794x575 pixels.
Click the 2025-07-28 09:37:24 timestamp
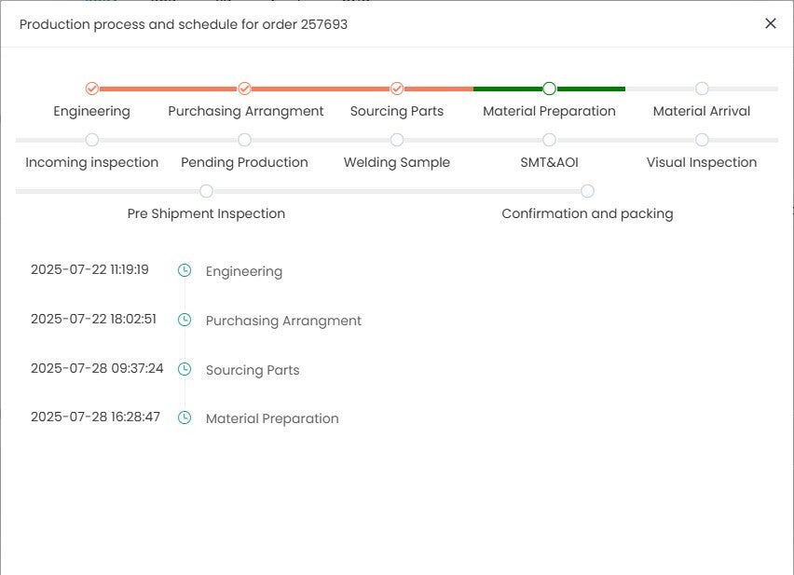pos(97,368)
